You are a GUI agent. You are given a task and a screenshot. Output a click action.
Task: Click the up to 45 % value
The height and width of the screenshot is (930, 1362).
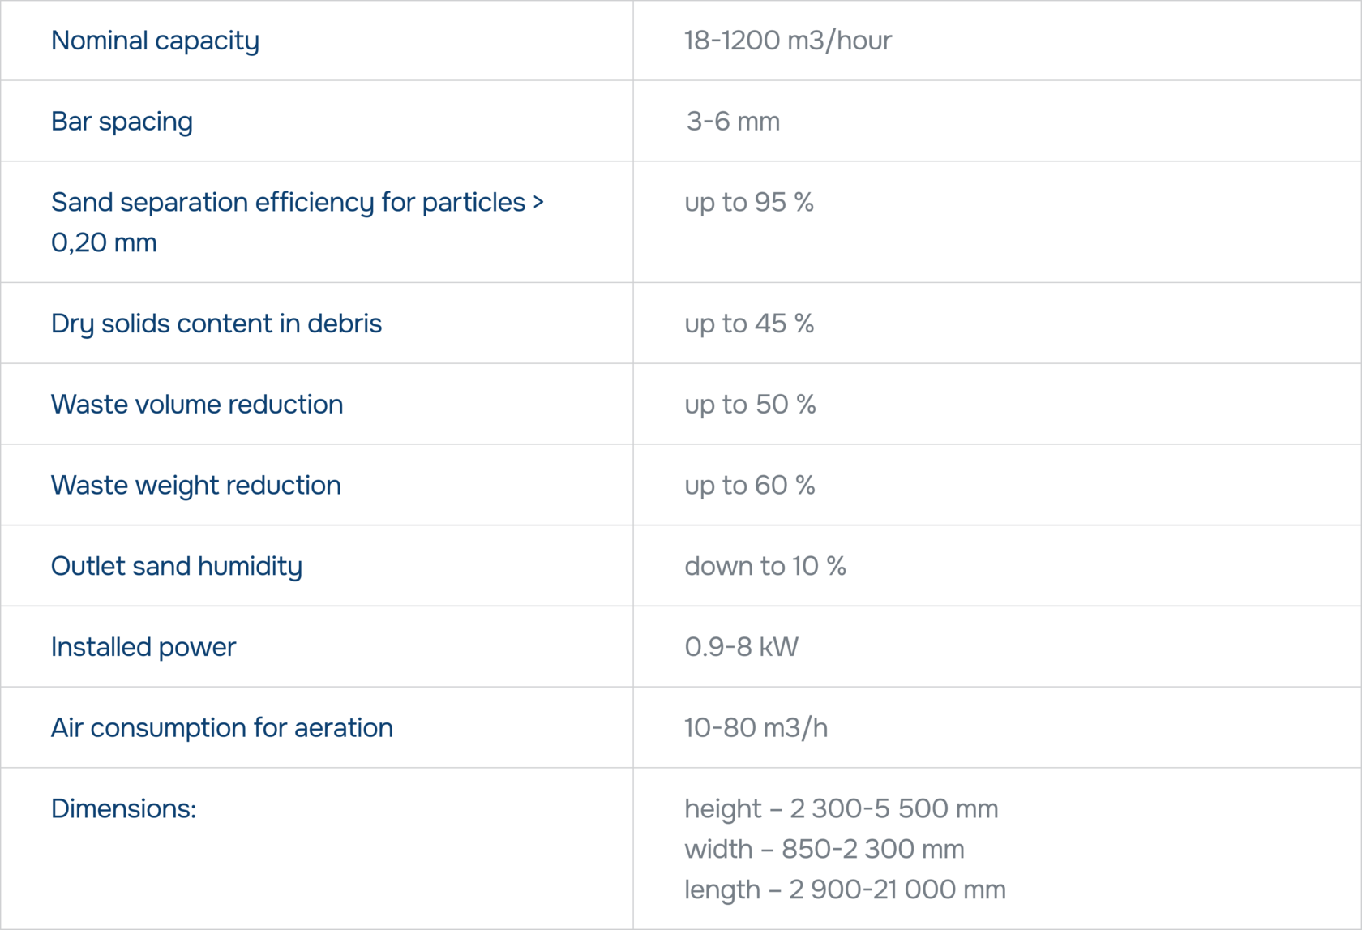coord(748,324)
